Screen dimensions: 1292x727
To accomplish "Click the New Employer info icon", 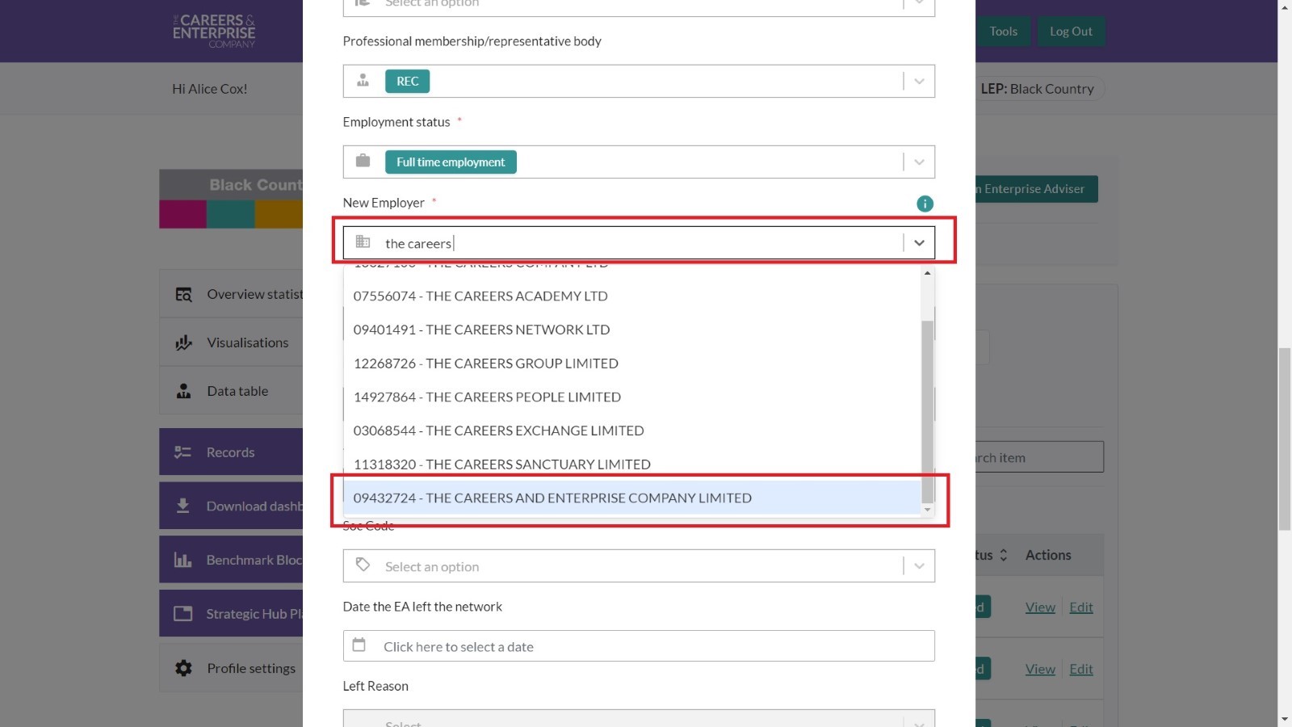I will coord(925,204).
